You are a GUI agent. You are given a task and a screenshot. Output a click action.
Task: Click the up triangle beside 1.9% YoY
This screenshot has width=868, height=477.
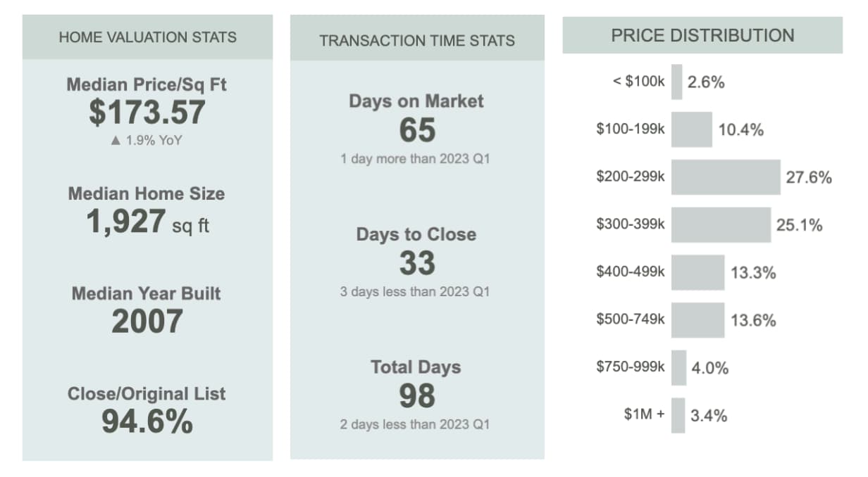(x=116, y=141)
